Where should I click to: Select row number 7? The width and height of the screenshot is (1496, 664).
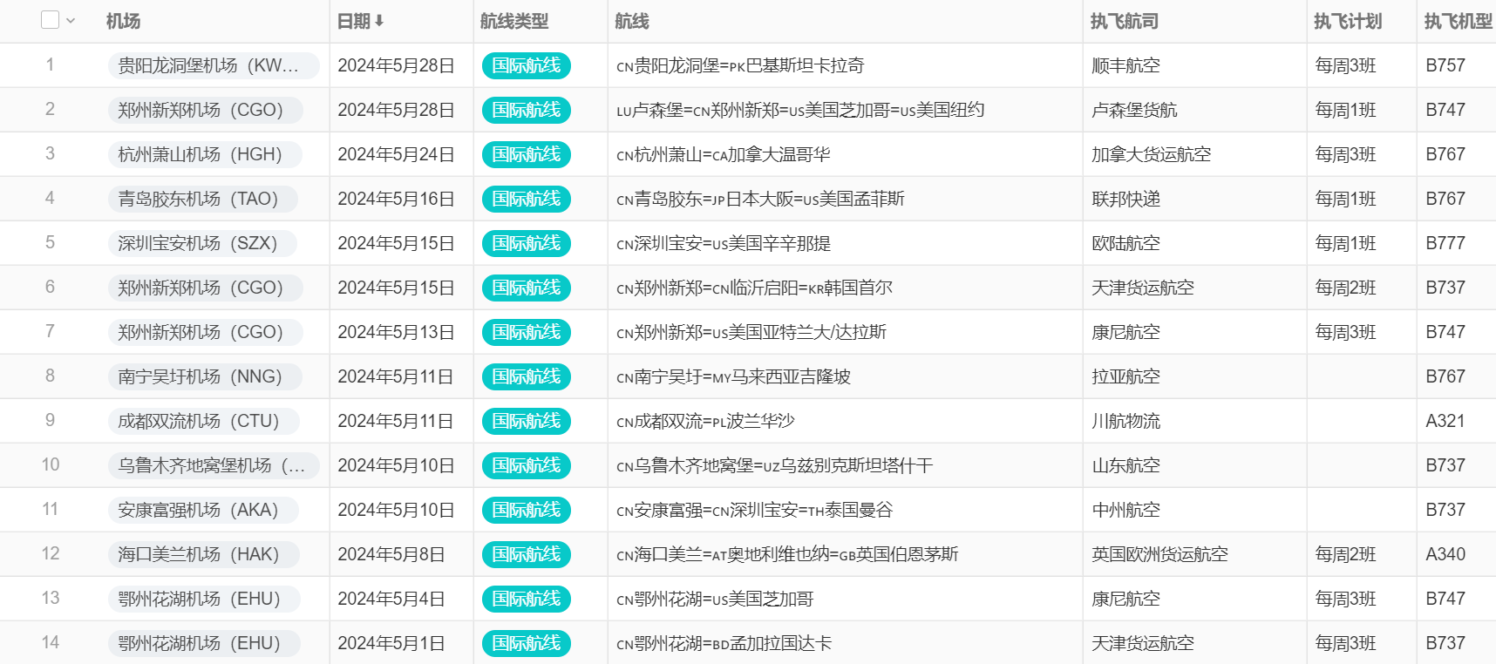pos(50,331)
